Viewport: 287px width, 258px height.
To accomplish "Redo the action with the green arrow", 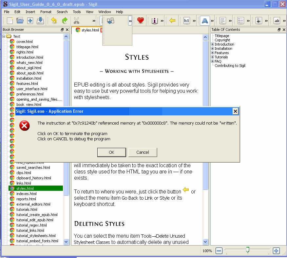I will pos(65,21).
